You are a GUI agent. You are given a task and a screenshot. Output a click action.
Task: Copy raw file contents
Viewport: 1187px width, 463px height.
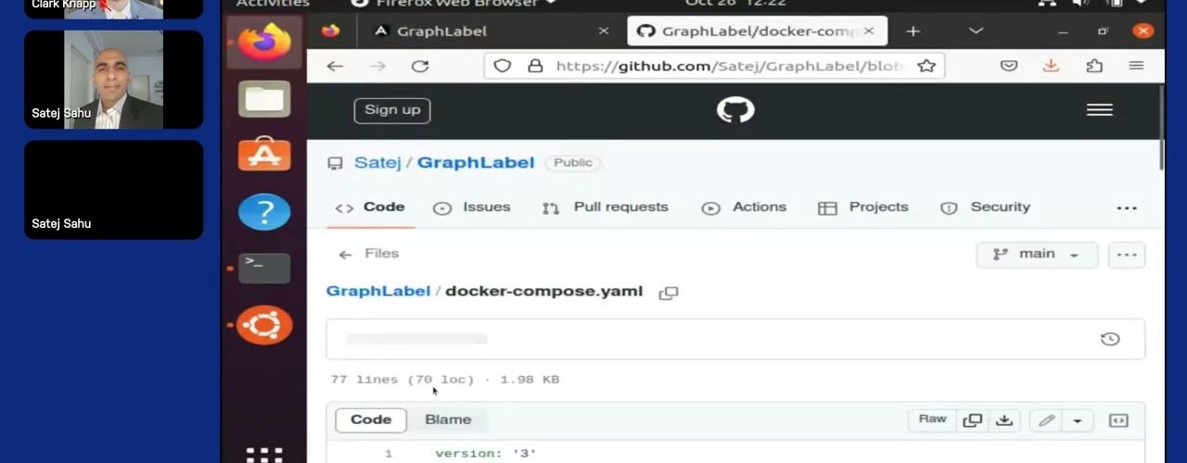click(x=972, y=420)
